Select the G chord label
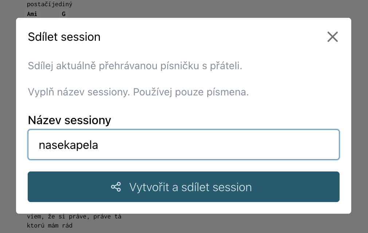Screen dimensions: 368x233 pyautogui.click(x=64, y=14)
